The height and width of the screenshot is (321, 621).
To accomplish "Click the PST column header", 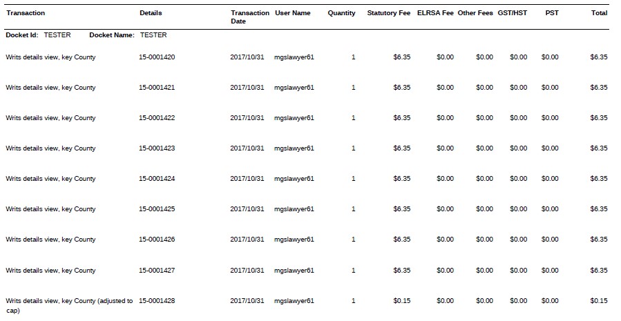I will (x=552, y=13).
